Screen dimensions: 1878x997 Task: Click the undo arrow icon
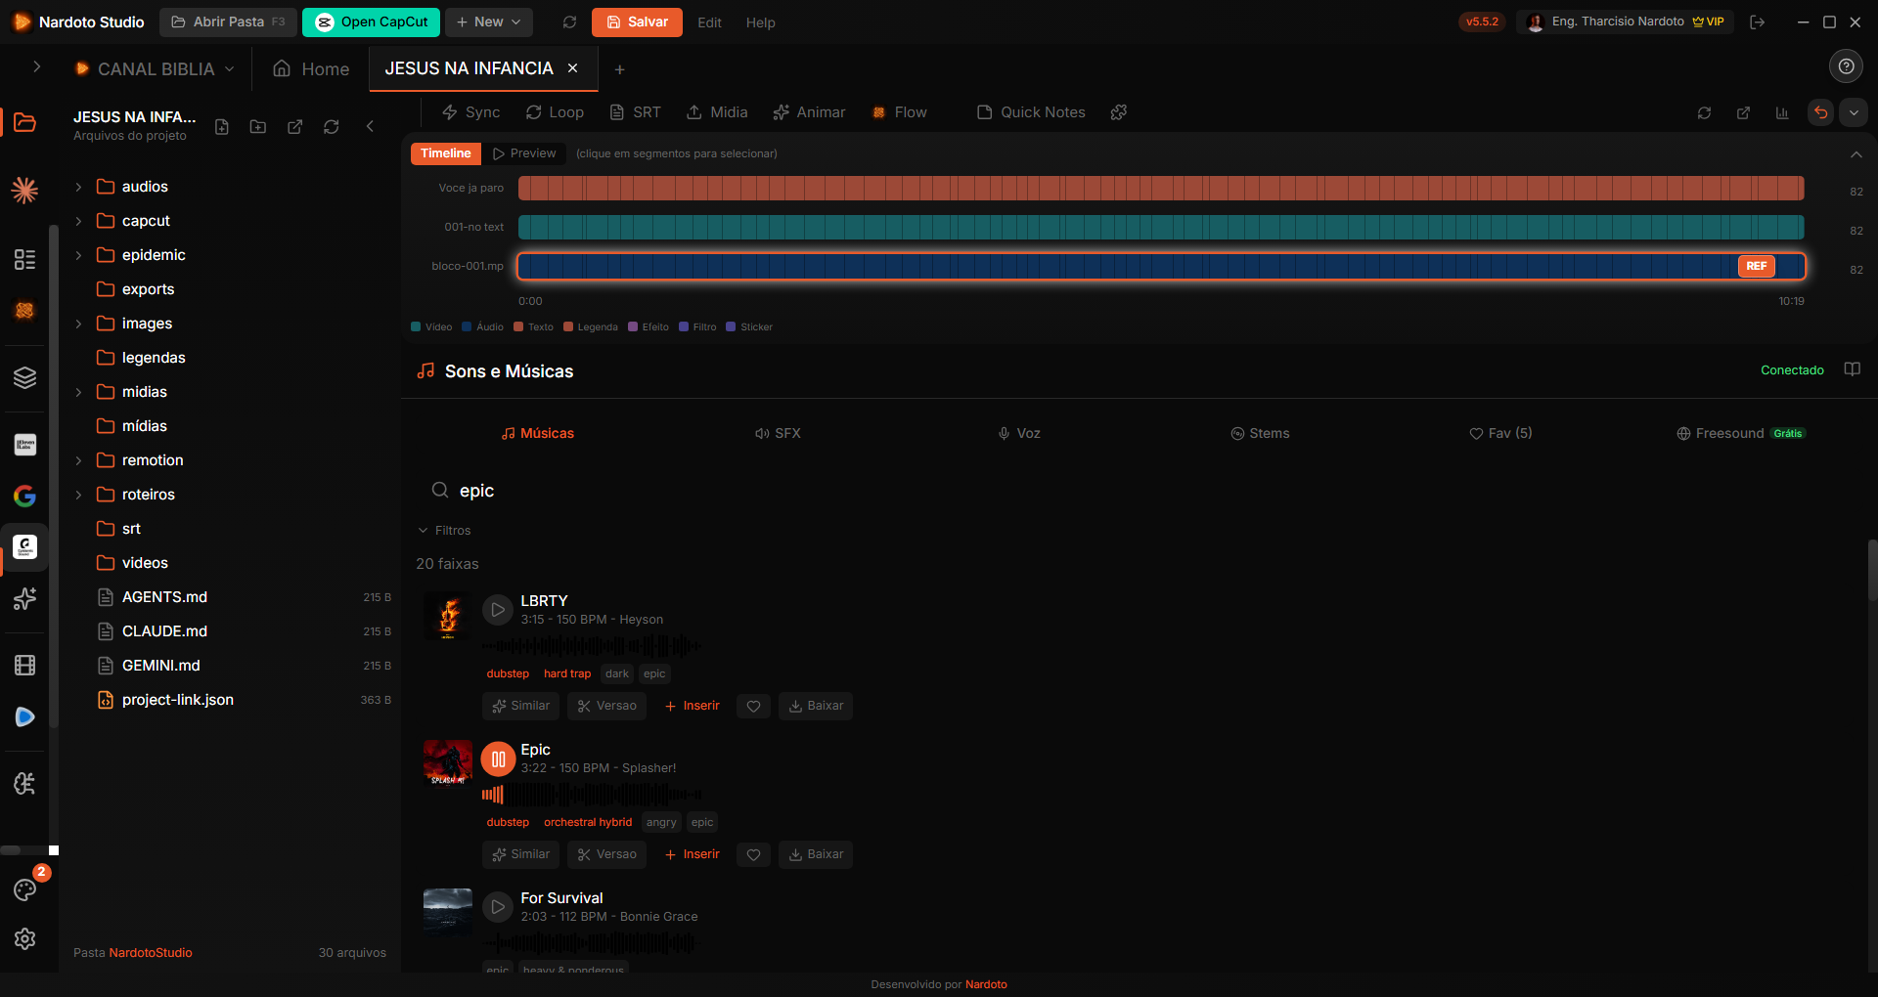[1820, 111]
